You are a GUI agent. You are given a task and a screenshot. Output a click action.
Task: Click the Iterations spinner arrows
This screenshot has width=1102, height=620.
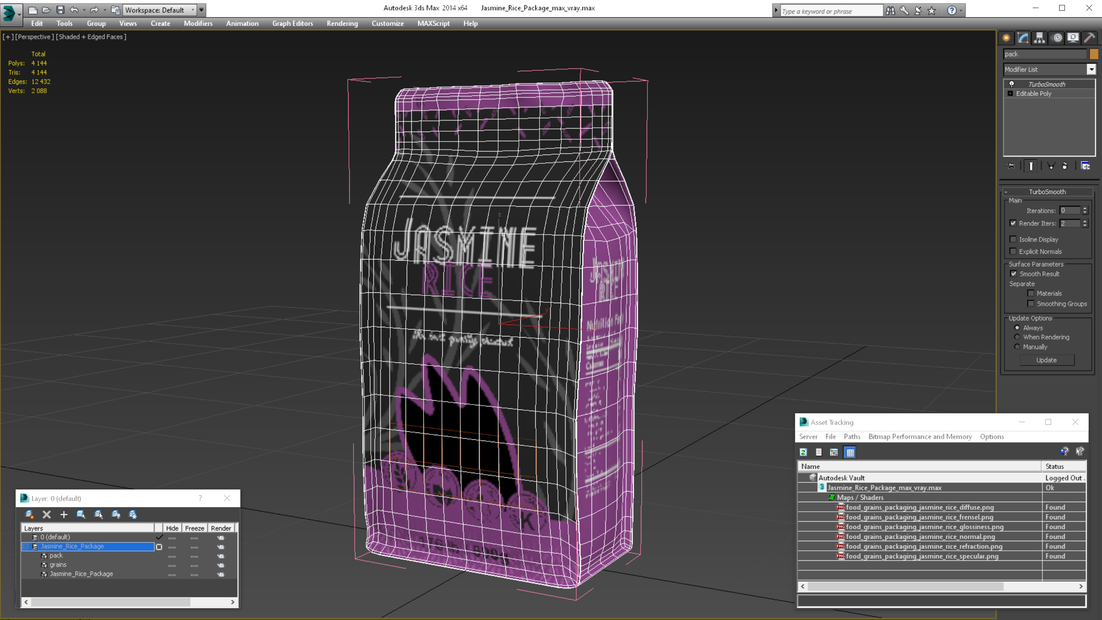point(1084,210)
